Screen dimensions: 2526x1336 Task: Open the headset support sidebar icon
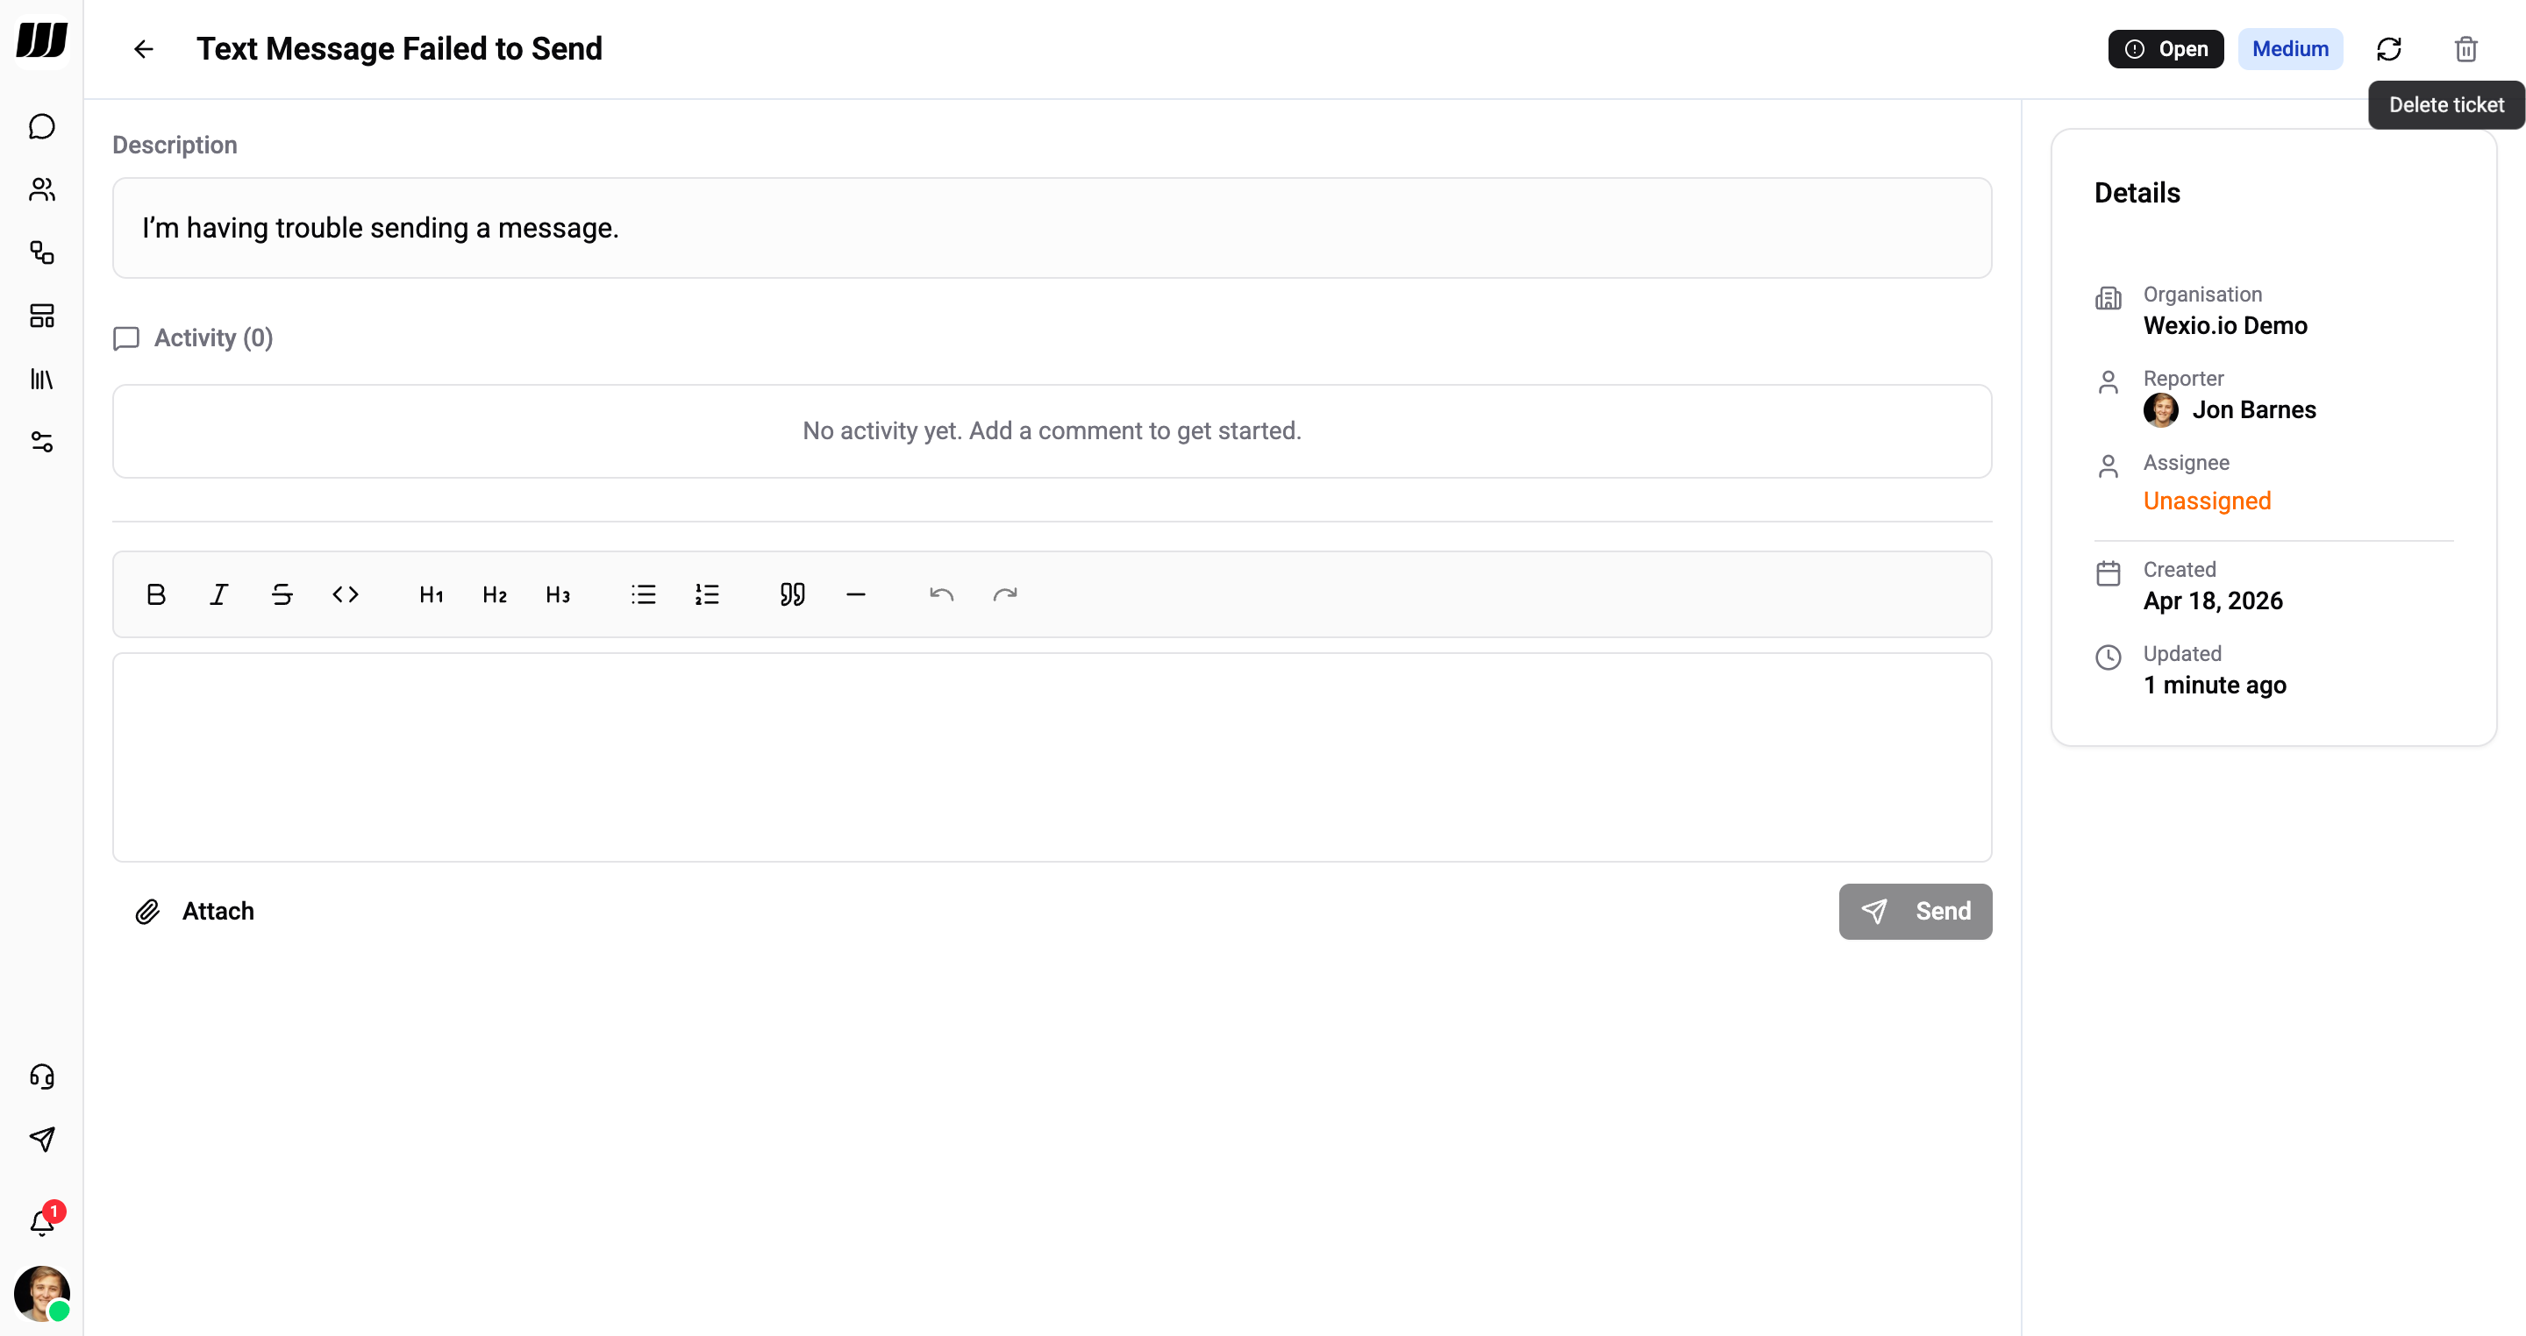(41, 1077)
